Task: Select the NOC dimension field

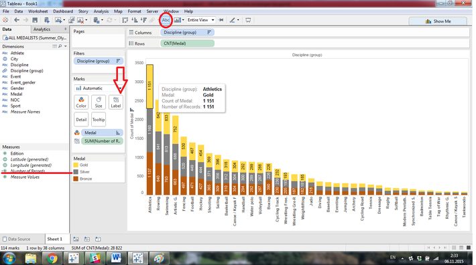Action: click(x=15, y=100)
